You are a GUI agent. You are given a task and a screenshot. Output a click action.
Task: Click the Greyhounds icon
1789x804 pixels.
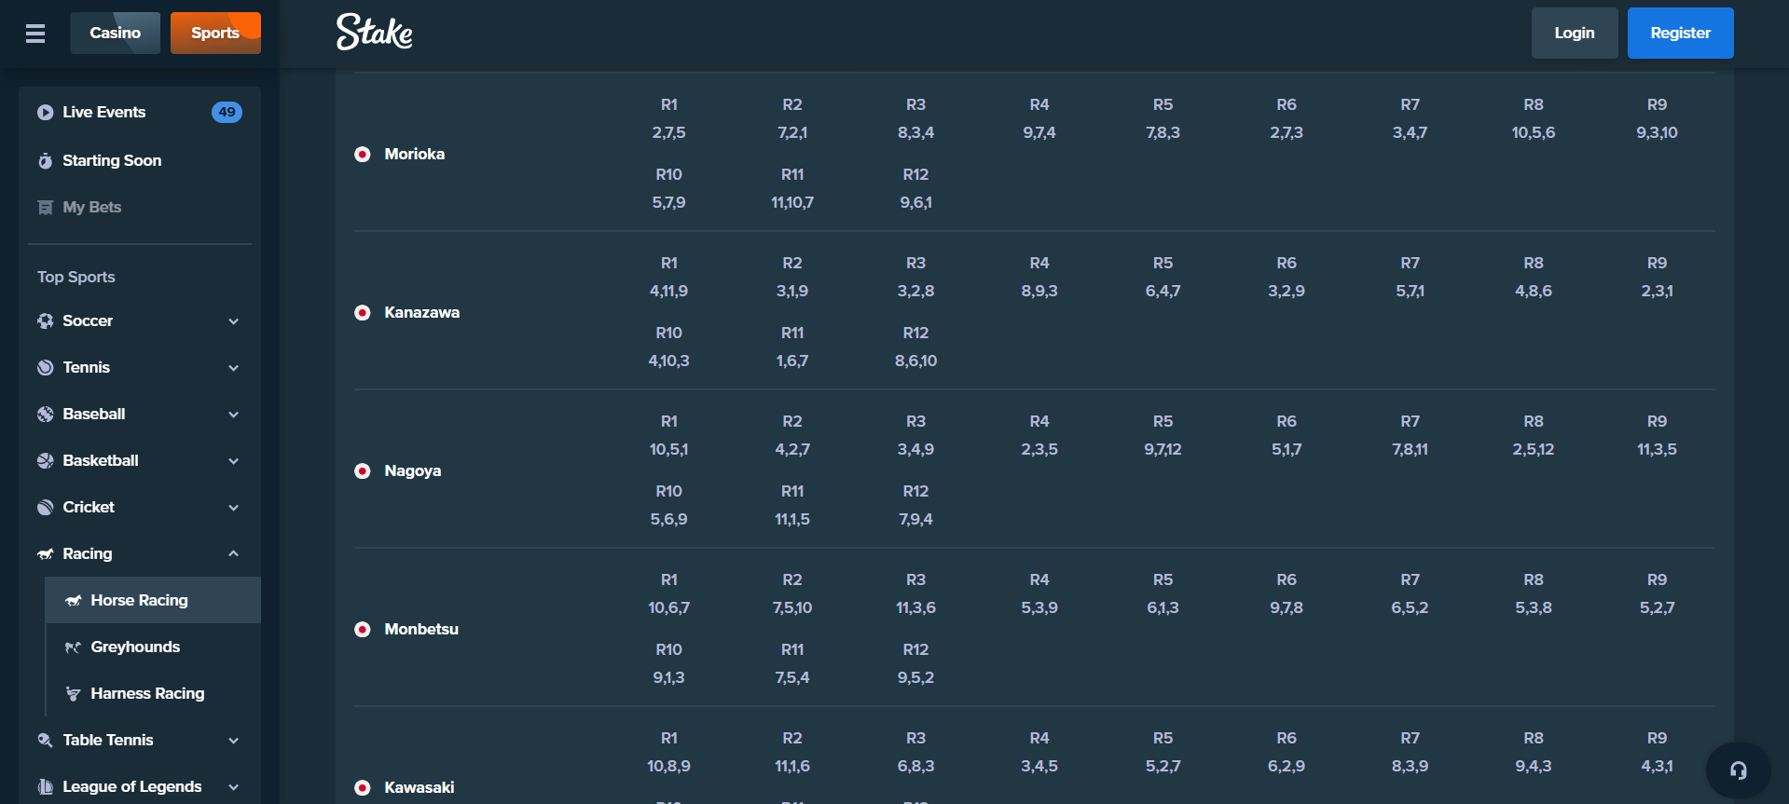[x=74, y=647]
